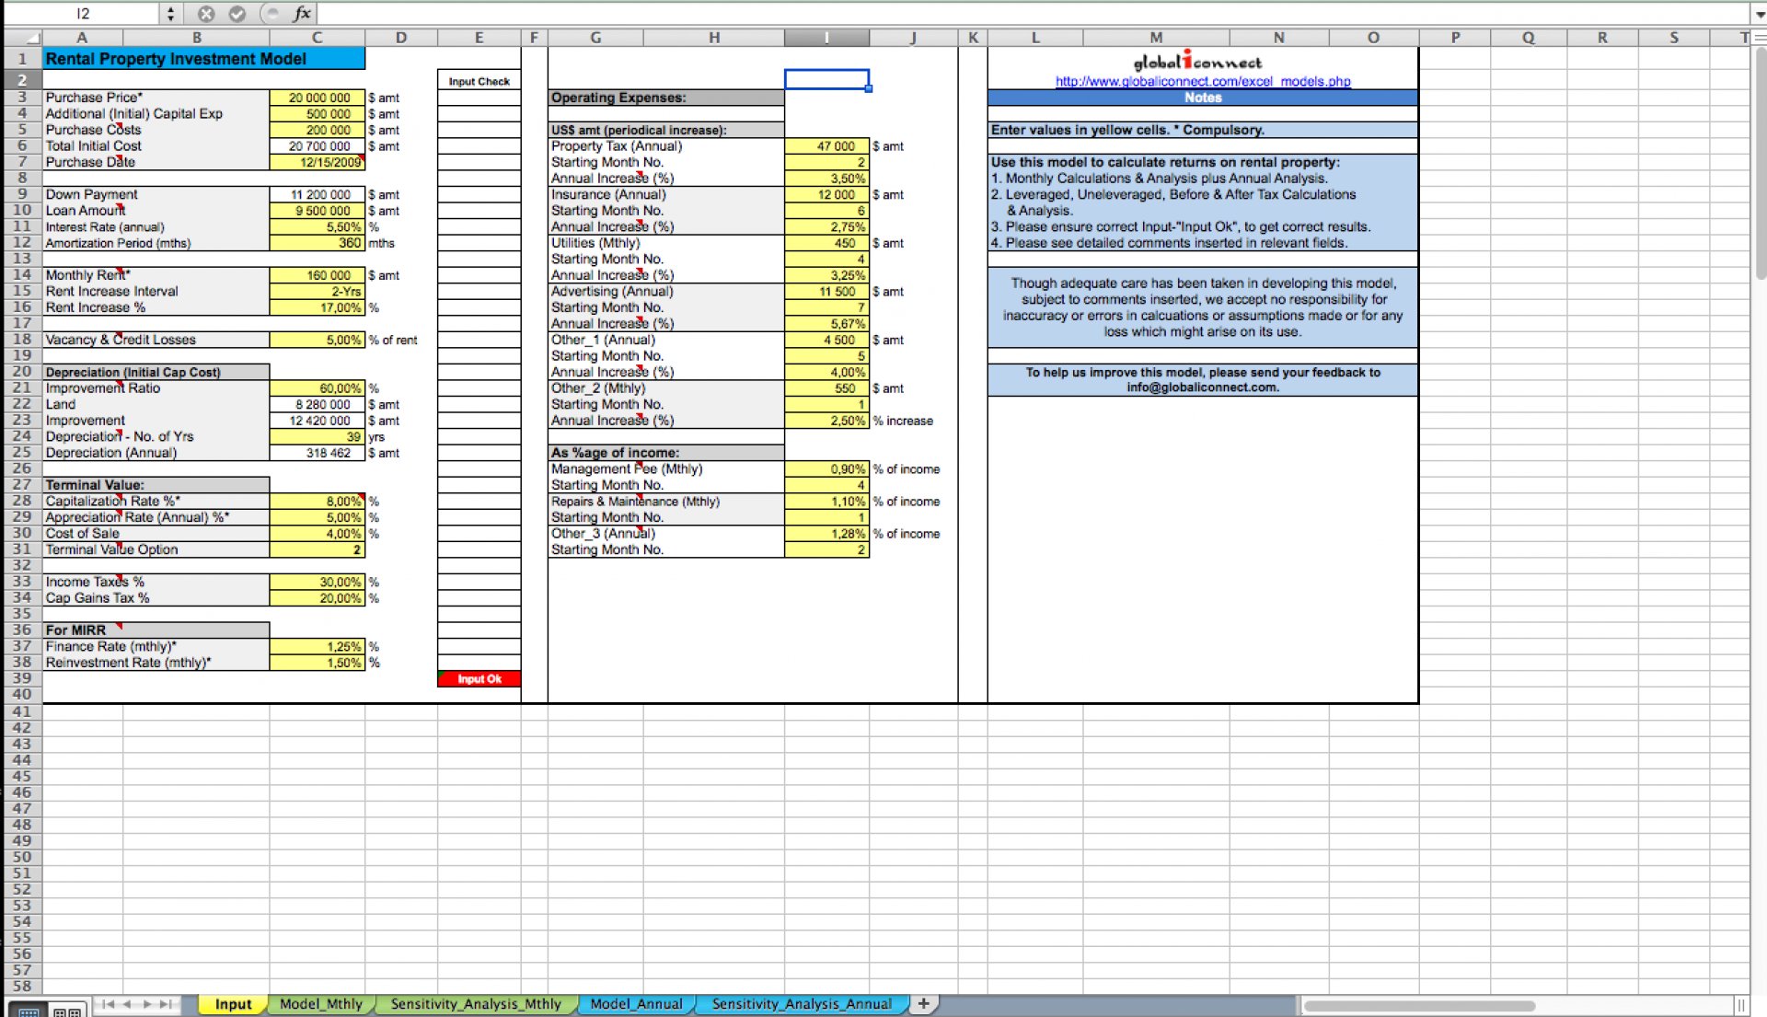1767x1017 pixels.
Task: Add a new sheet with plus tab
Action: pyautogui.click(x=923, y=1003)
